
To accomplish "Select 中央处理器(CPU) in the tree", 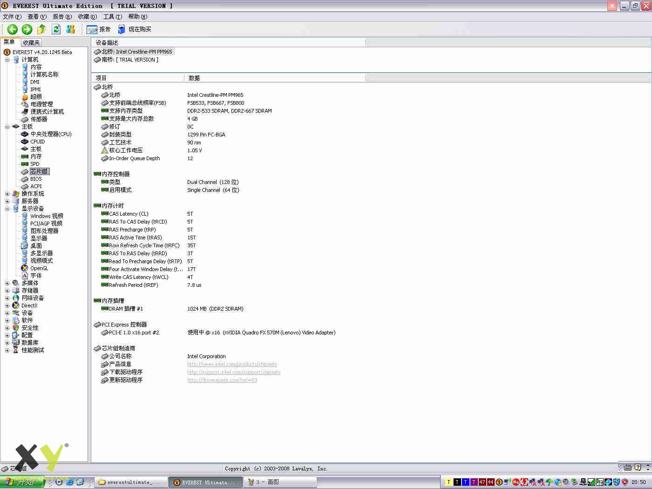I will pyautogui.click(x=51, y=134).
